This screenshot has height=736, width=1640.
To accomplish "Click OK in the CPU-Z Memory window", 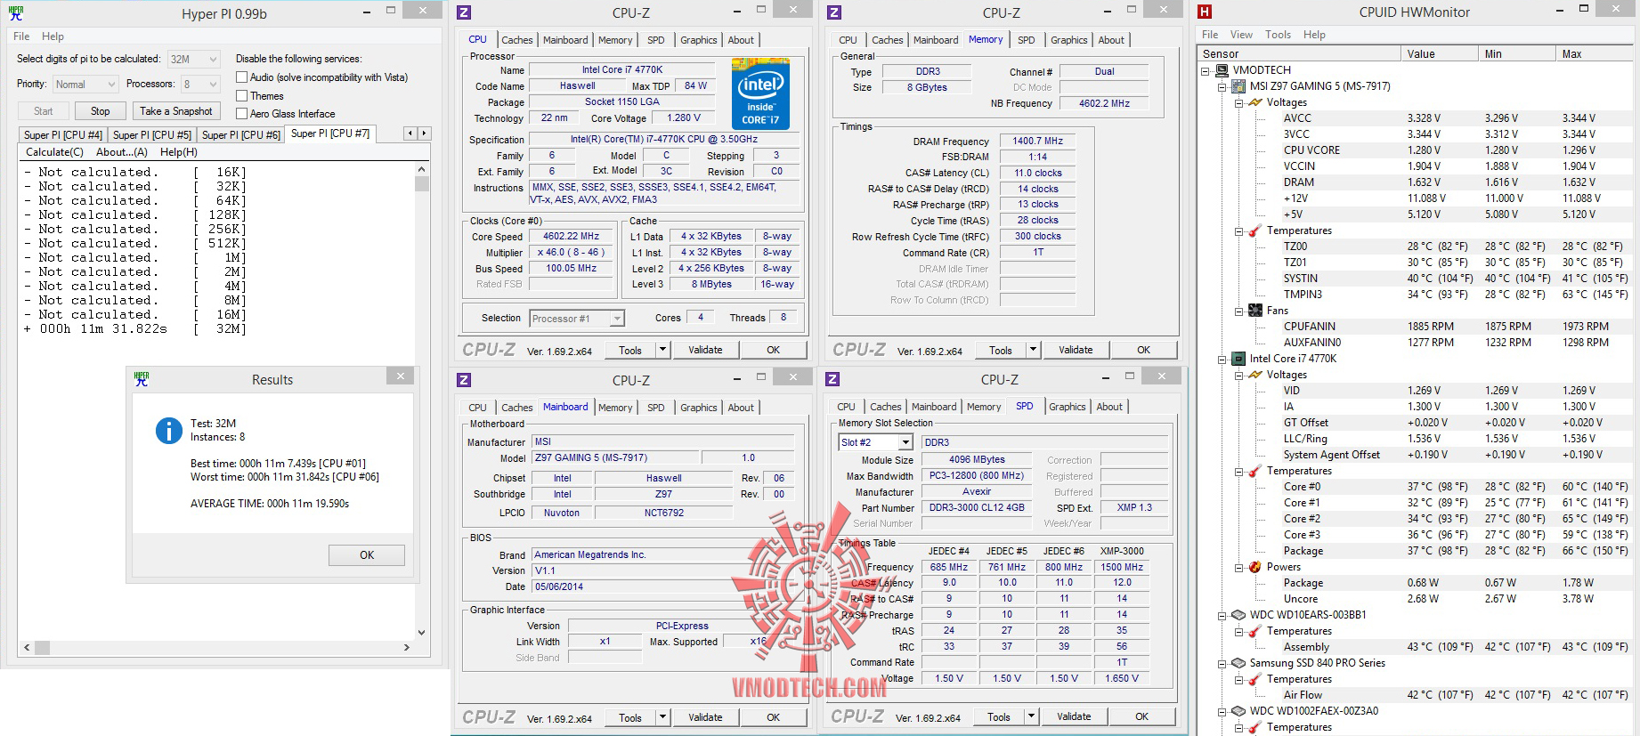I will coord(1144,350).
